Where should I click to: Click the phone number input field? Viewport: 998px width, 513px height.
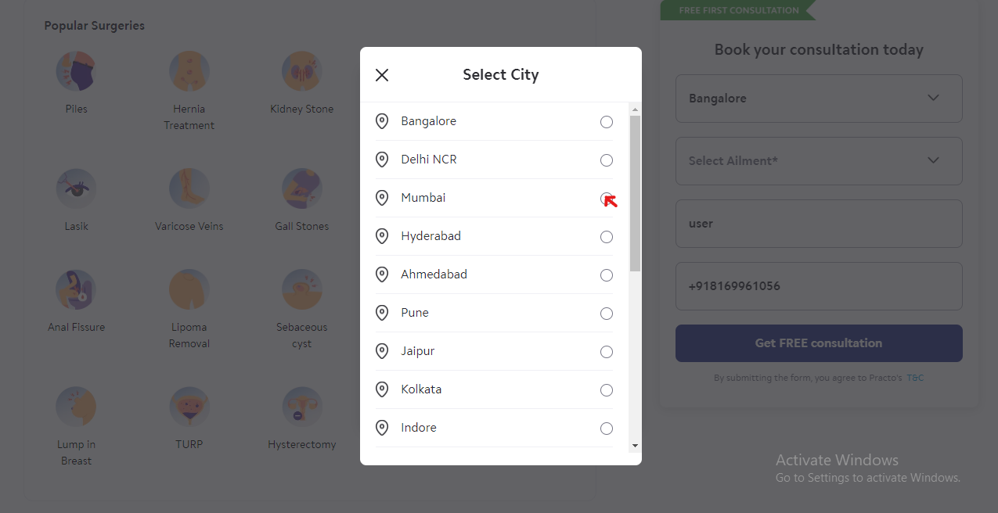819,286
